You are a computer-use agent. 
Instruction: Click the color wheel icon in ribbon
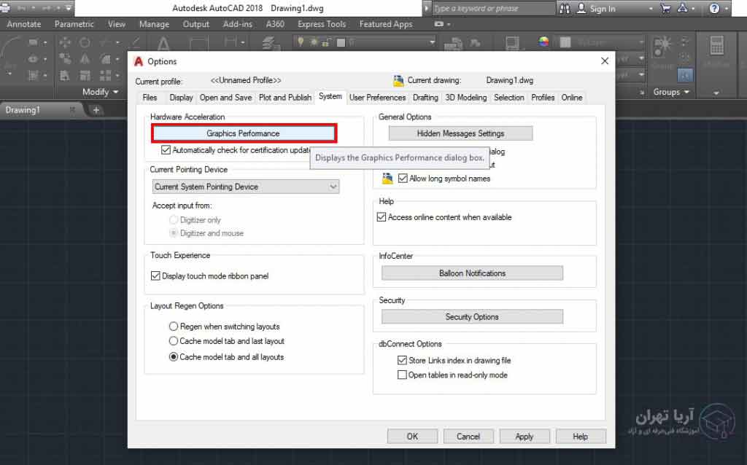(543, 42)
